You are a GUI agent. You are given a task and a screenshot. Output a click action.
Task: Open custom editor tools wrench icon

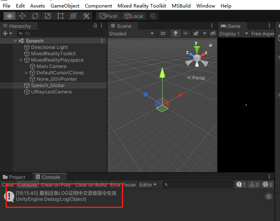pos(86,16)
